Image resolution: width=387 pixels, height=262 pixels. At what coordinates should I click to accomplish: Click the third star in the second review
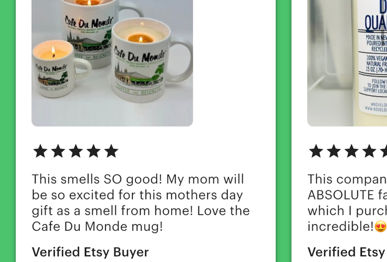pos(351,151)
